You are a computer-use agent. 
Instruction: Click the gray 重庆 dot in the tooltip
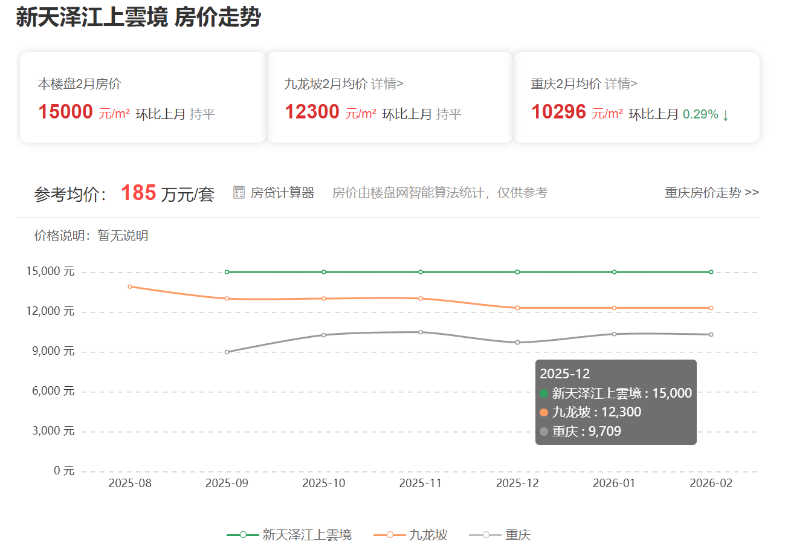(x=544, y=432)
